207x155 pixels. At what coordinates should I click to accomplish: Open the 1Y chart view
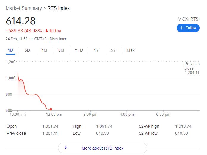click(x=96, y=50)
